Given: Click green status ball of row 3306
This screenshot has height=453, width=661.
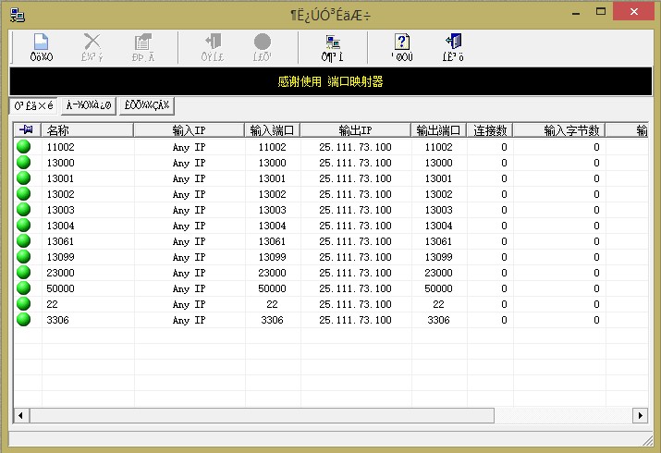Looking at the screenshot, I should pos(24,320).
